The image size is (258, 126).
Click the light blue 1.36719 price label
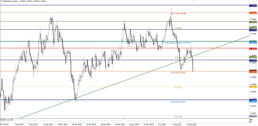pos(253,43)
